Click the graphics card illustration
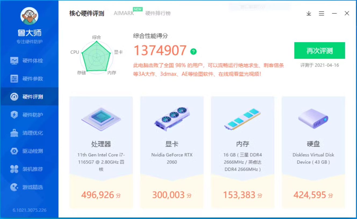Image resolution: width=357 pixels, height=219 pixels. (172, 119)
